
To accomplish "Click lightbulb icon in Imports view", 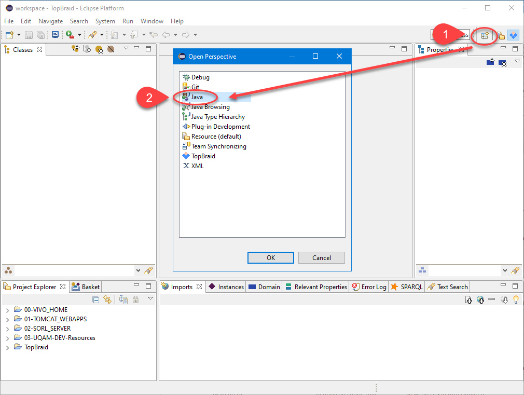I will (x=516, y=299).
